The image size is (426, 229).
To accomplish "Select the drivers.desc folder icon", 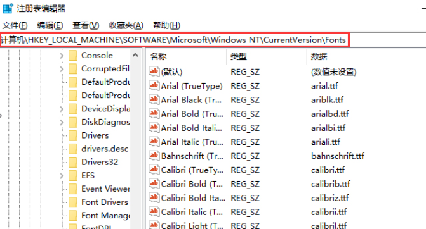I will coord(73,149).
